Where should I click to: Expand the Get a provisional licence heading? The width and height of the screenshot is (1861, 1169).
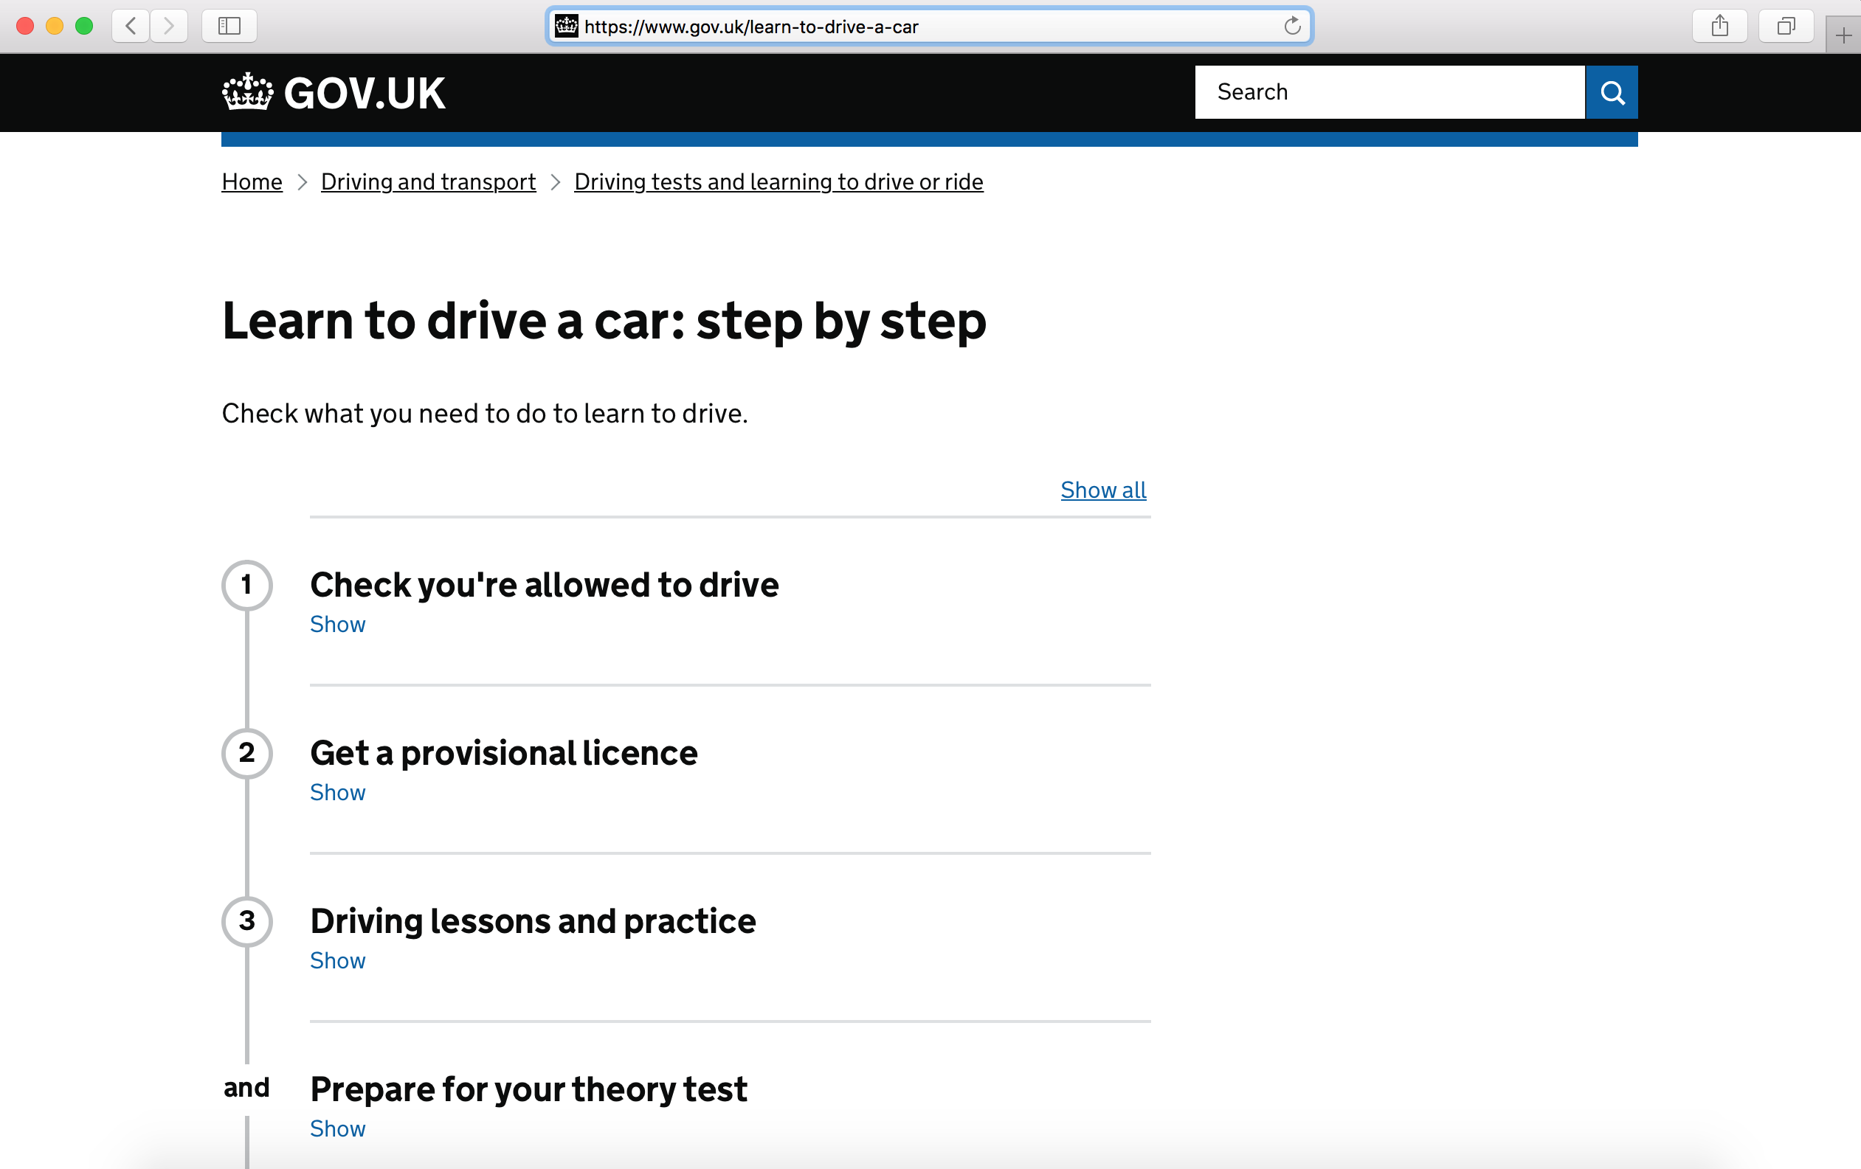[x=503, y=753]
